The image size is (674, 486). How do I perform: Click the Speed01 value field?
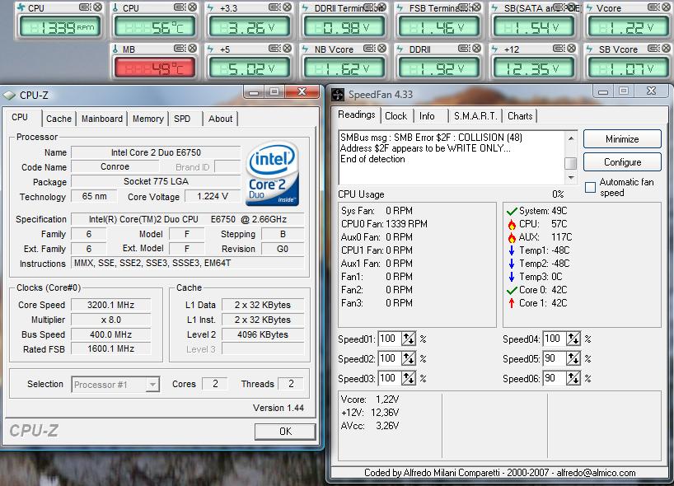pyautogui.click(x=390, y=339)
